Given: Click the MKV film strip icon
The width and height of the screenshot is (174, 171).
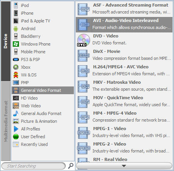Looking at the screenshot, I should point(84,86).
